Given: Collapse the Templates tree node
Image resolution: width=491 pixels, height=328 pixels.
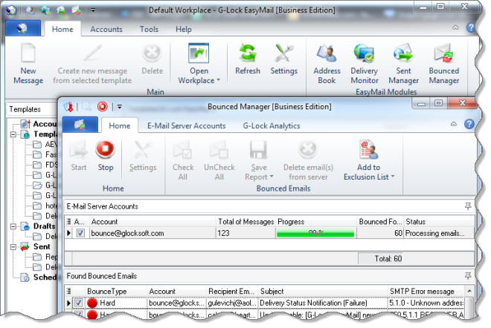Looking at the screenshot, I should [x=13, y=134].
